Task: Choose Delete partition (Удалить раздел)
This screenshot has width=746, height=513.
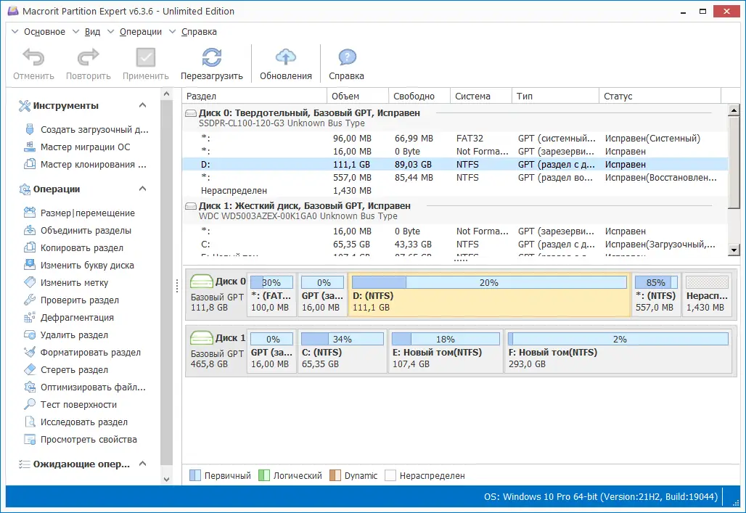Action: tap(74, 335)
